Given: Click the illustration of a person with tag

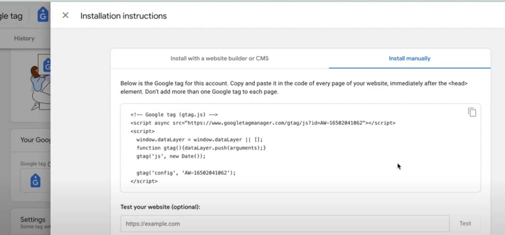Looking at the screenshot, I should click(41, 82).
